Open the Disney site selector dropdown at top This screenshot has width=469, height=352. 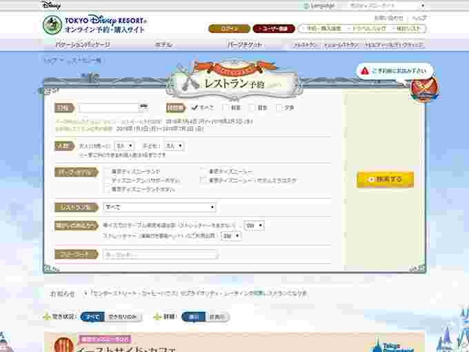click(x=387, y=6)
